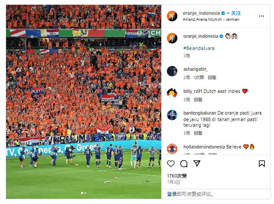Open the stadium crowd photo

pyautogui.click(x=84, y=102)
